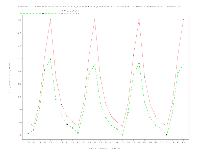The width and height of the screenshot is (200, 155).
Task: Click the PARM=O.O_MEAN legend label
Action: pos(69,11)
